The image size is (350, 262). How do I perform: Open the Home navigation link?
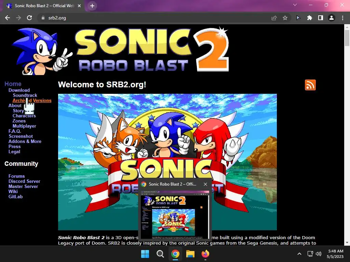coord(13,84)
